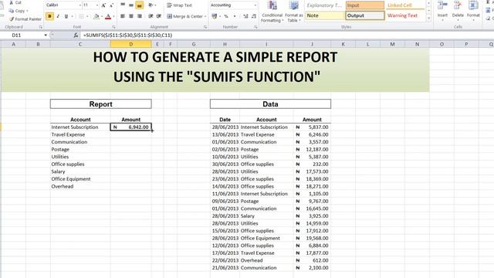
Task: Click Decrease Indent icon
Action: [x=151, y=16]
